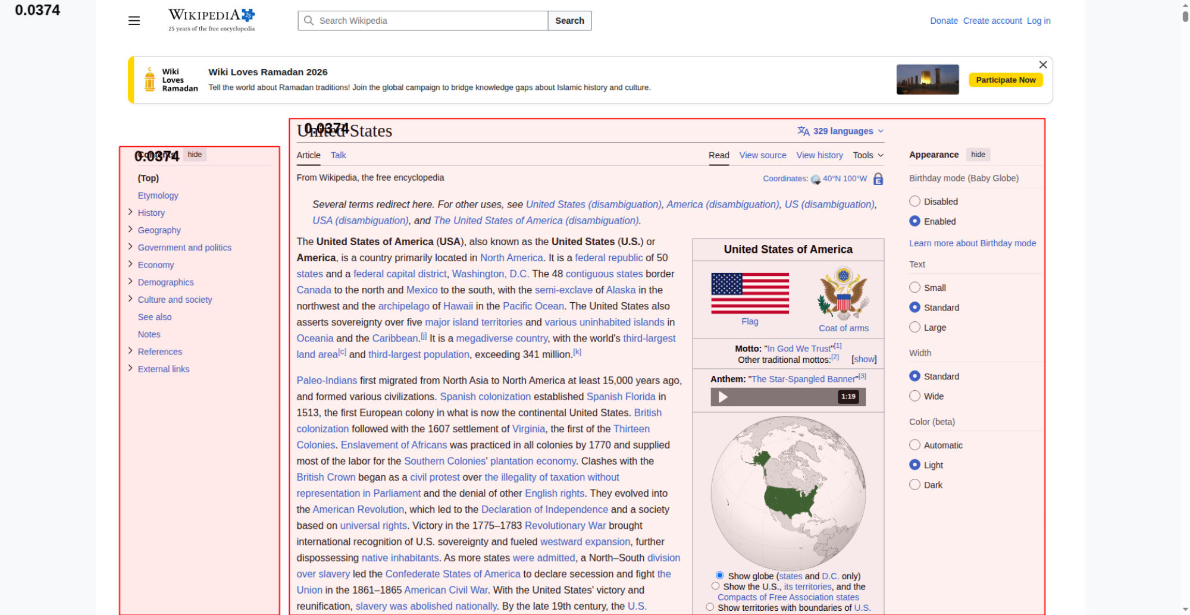The width and height of the screenshot is (1190, 615).
Task: Click the Coat of arms eagle image
Action: (843, 293)
